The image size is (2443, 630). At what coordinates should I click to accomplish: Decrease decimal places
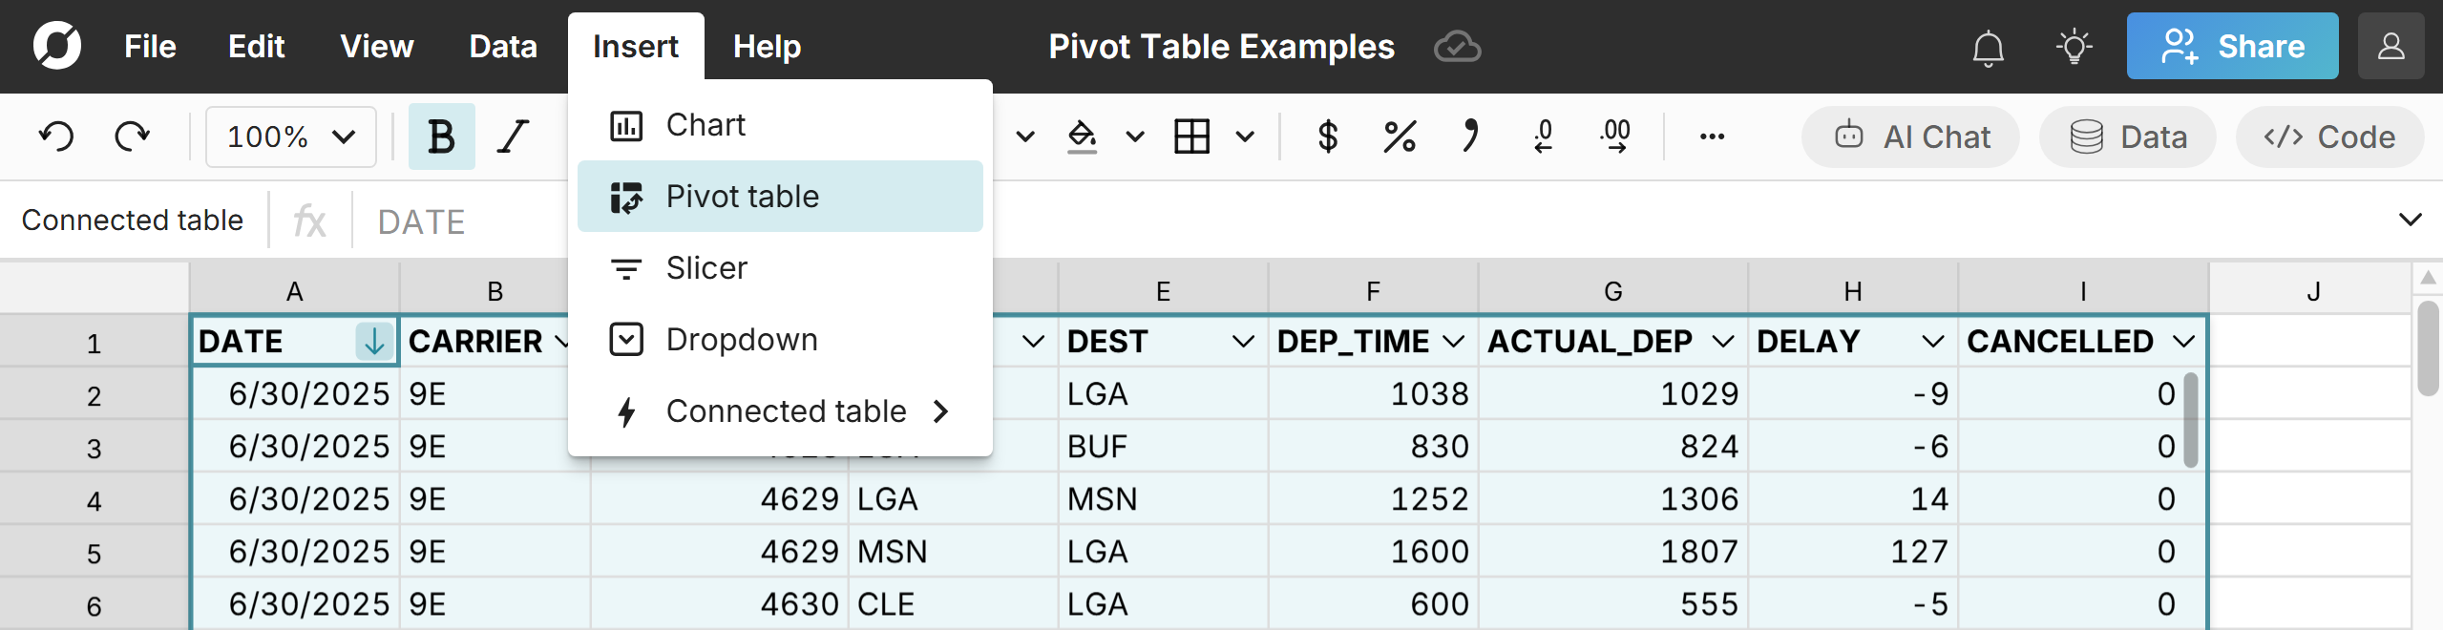click(x=1543, y=136)
